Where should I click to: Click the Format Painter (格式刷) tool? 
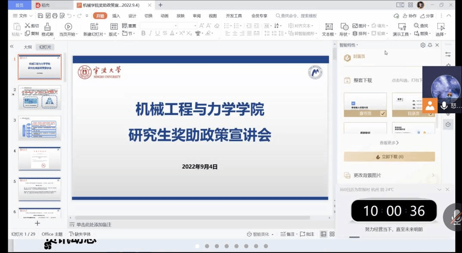point(47,29)
